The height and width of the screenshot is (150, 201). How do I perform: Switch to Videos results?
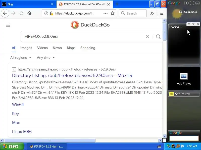pos(42,48)
